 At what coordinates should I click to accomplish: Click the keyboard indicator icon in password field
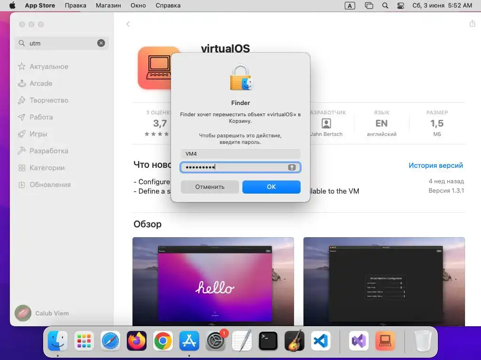coord(292,167)
